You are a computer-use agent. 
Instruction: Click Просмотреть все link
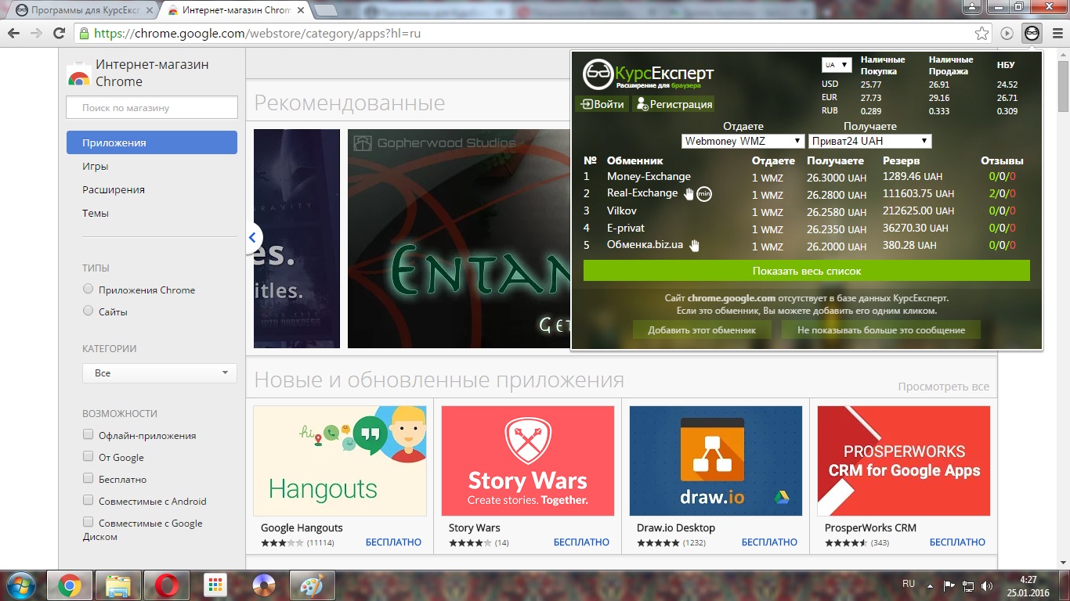click(943, 387)
